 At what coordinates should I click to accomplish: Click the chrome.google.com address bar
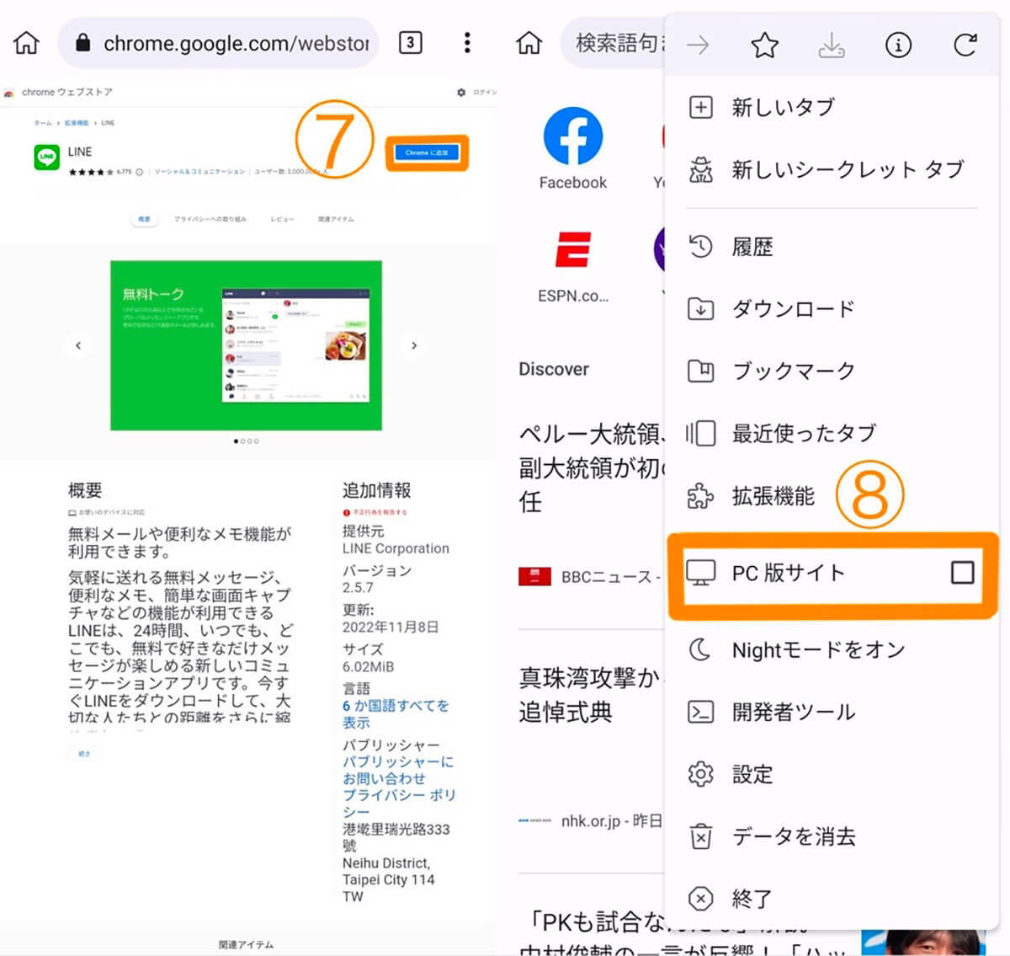pos(218,42)
